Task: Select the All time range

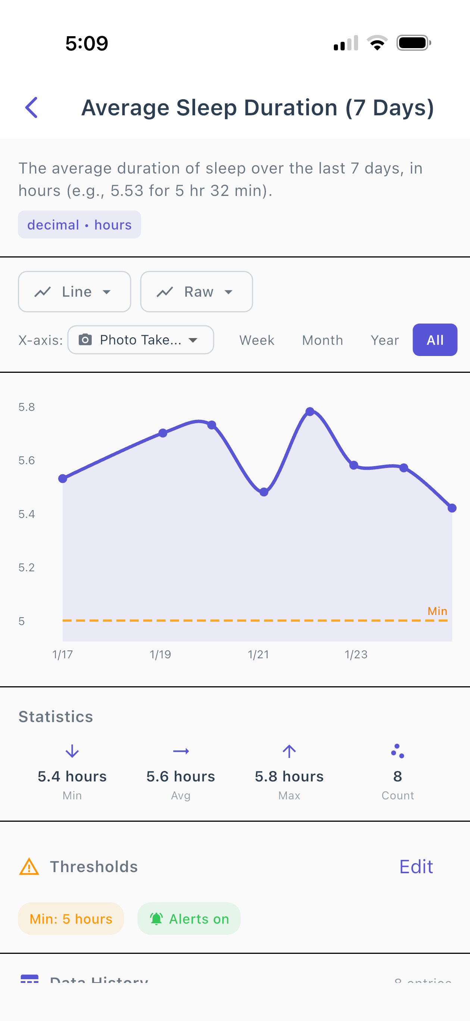Action: pyautogui.click(x=435, y=340)
